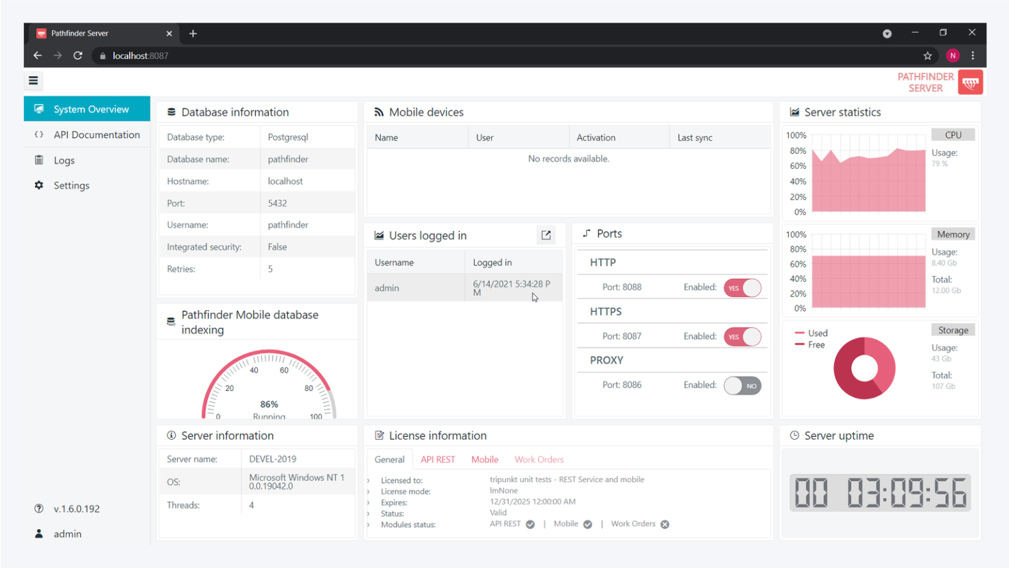
Task: Select the admin row in Users logged in
Action: tap(464, 288)
